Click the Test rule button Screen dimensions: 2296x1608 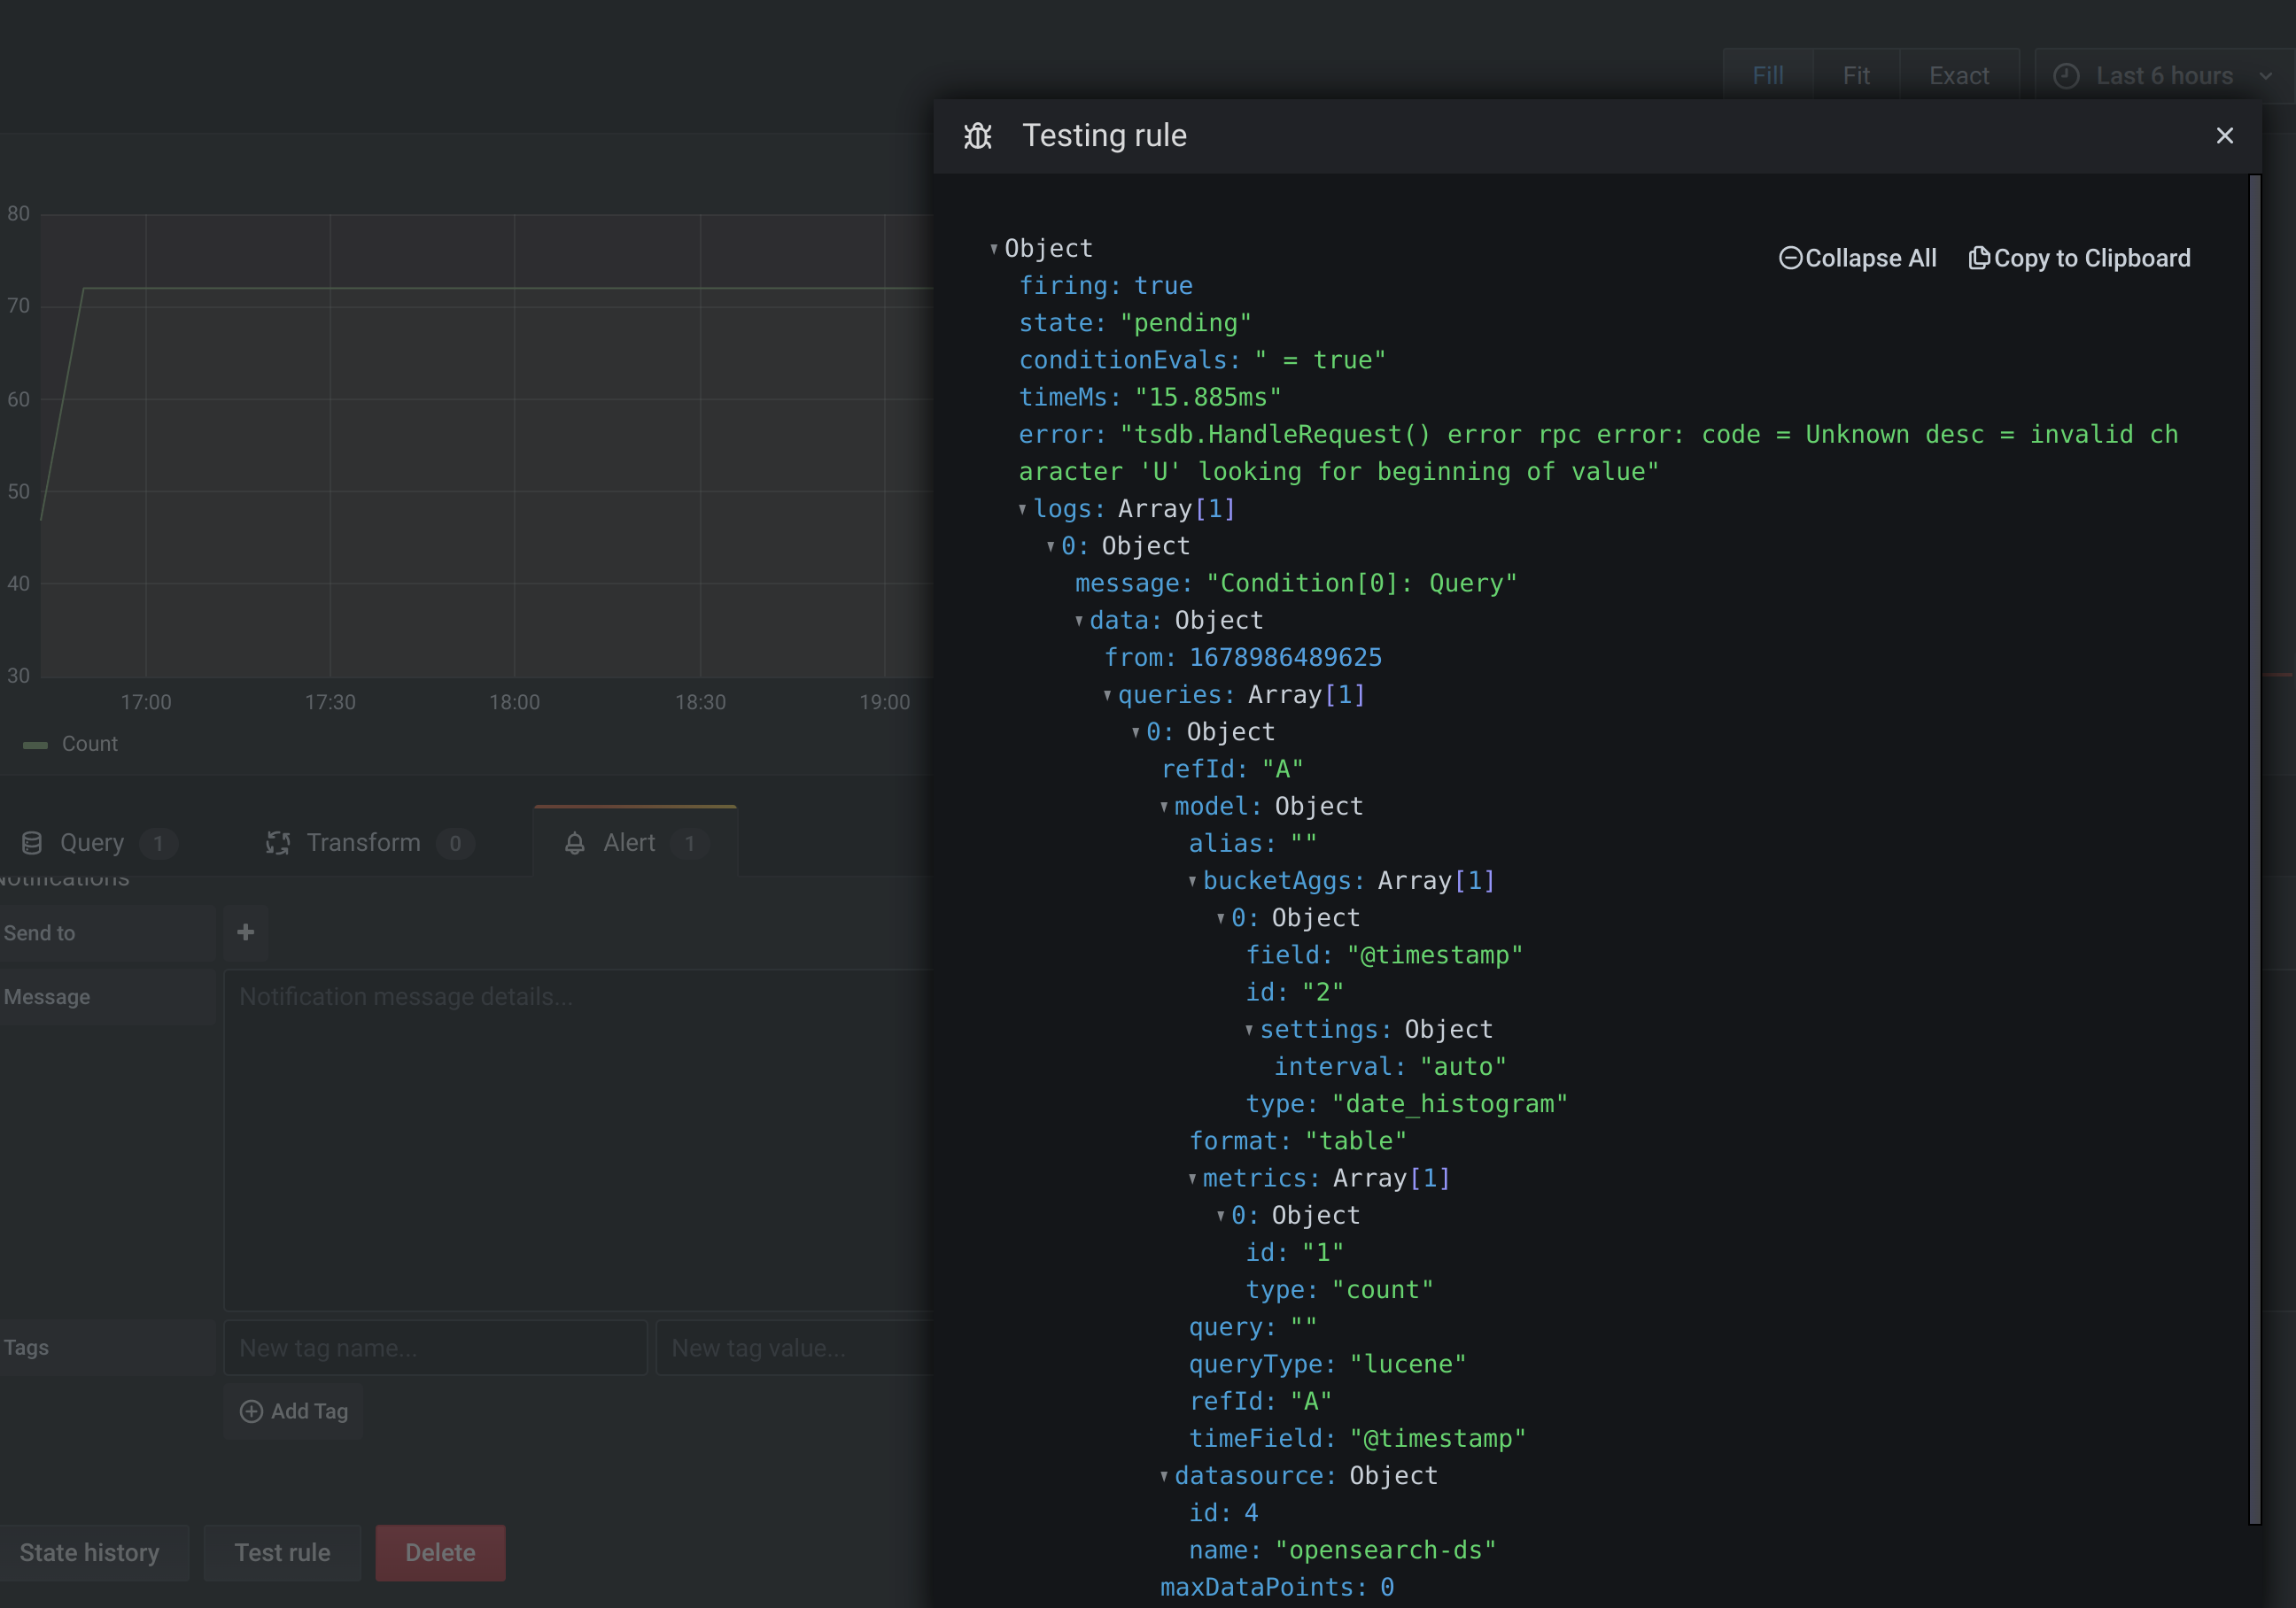(282, 1553)
